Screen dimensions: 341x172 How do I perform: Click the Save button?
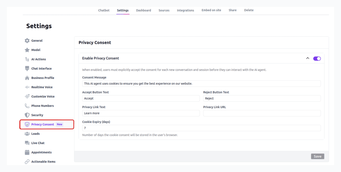(317, 156)
